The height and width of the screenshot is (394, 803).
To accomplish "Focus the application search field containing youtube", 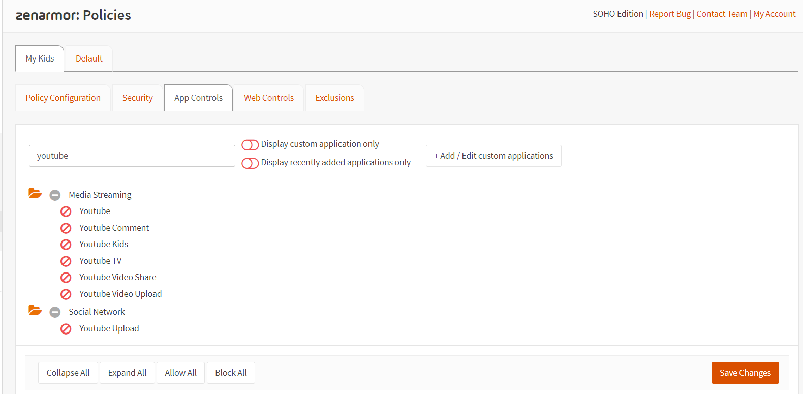I will 132,156.
